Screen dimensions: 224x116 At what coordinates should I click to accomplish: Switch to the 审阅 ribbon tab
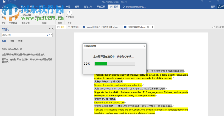[x=68, y=7]
